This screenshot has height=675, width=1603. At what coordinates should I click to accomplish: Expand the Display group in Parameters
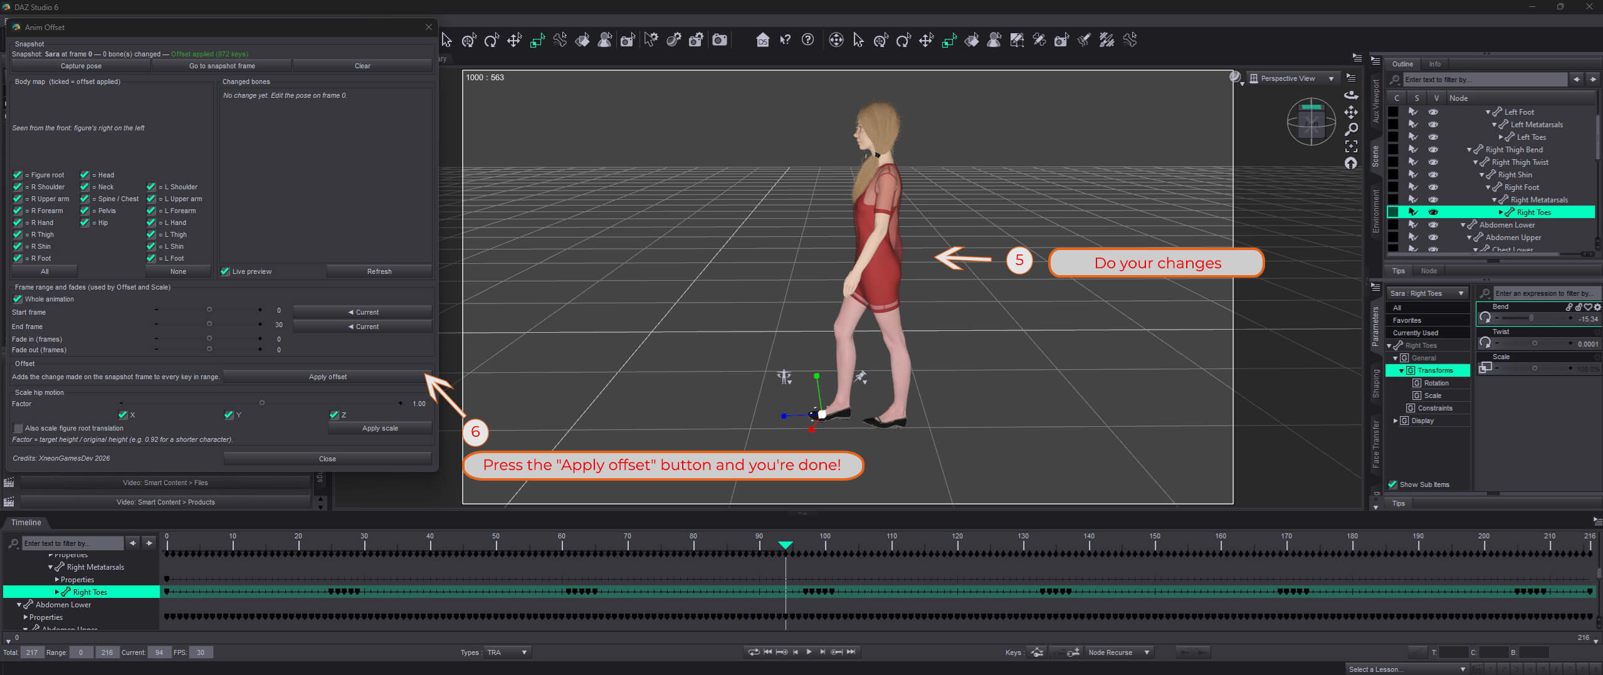tap(1395, 421)
